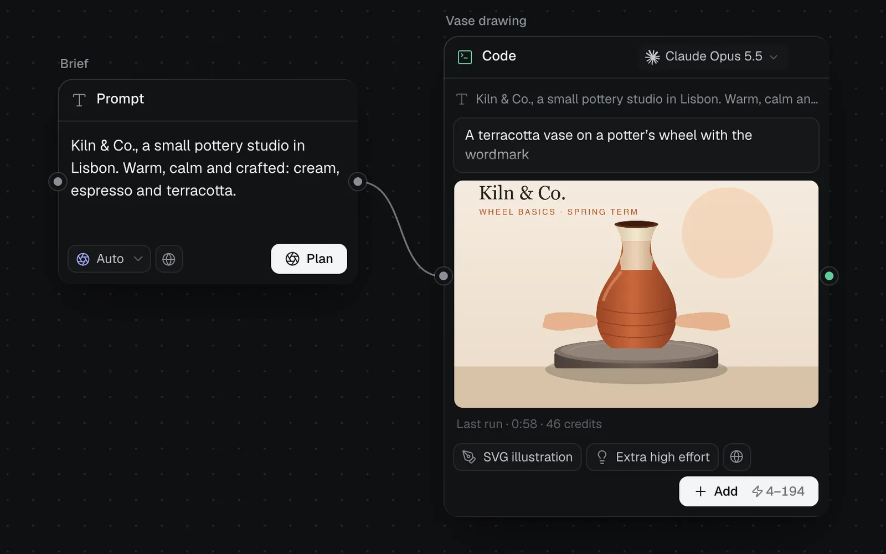Click the green output connector on the Code node
Screen dimensions: 886x554
tap(829, 276)
